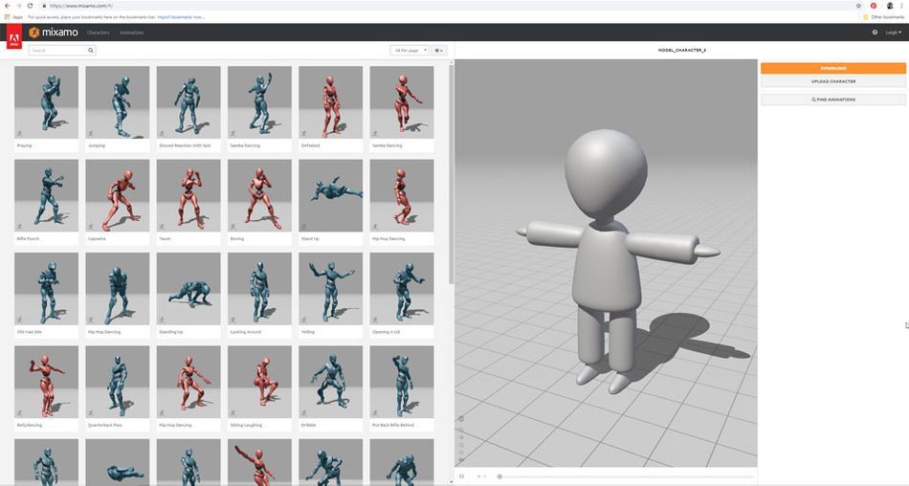
Task: Open the gear settings dropdown
Action: 439,51
